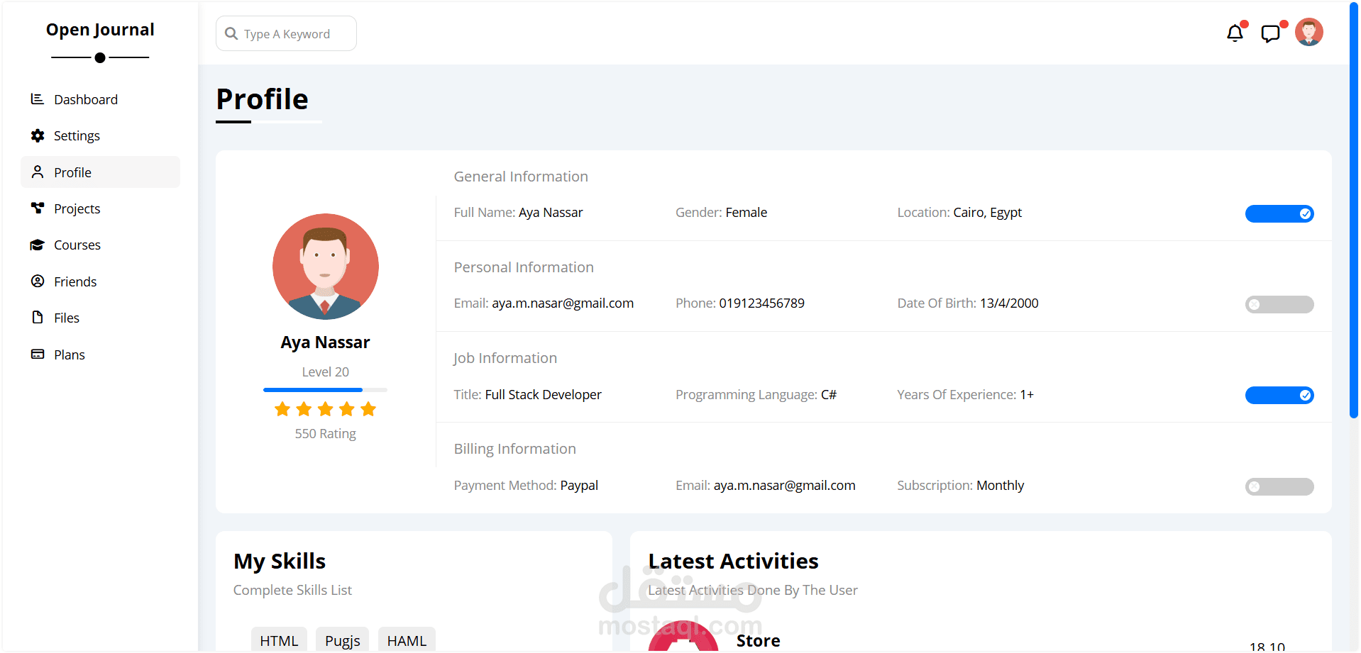Click the Latest Activities heading
The width and height of the screenshot is (1361, 653).
click(x=733, y=562)
